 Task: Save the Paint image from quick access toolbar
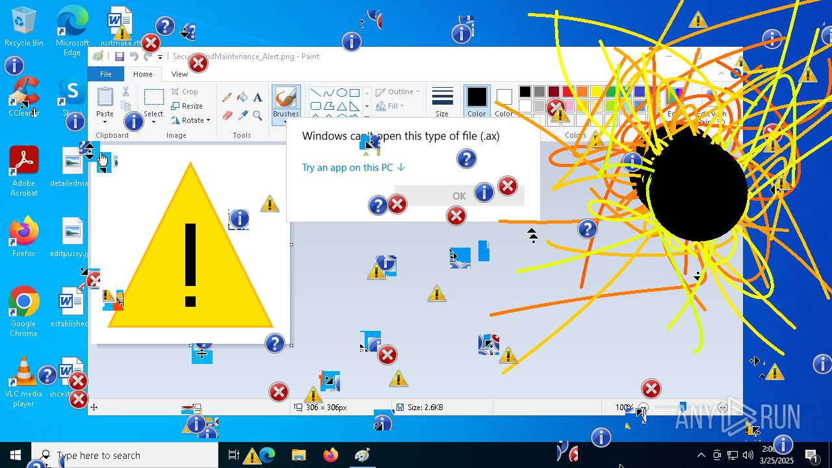tap(120, 57)
